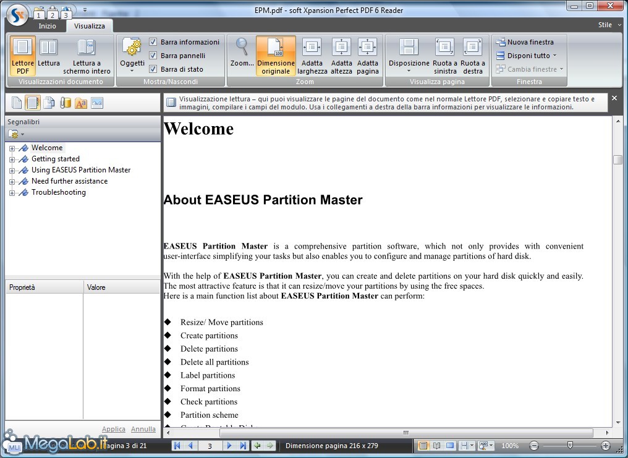Open the page arrangement dropdown in status bar
The width and height of the screenshot is (628, 458).
coord(467,445)
